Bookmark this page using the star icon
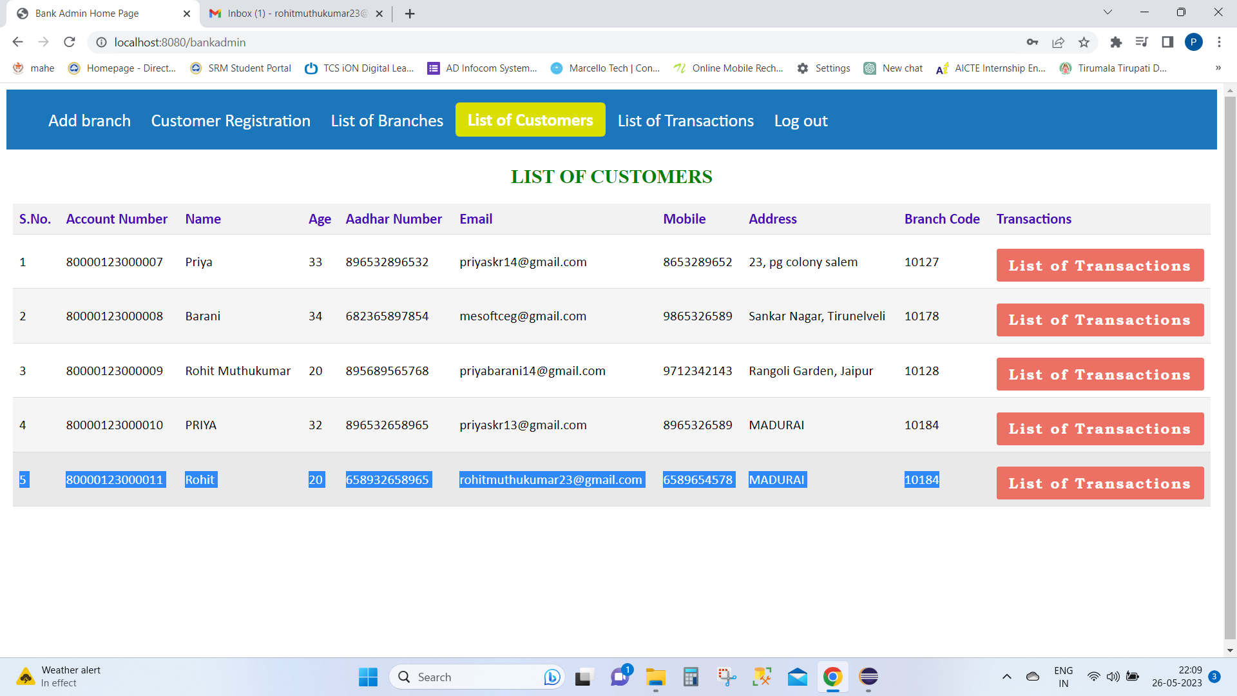This screenshot has width=1237, height=696. click(1084, 42)
